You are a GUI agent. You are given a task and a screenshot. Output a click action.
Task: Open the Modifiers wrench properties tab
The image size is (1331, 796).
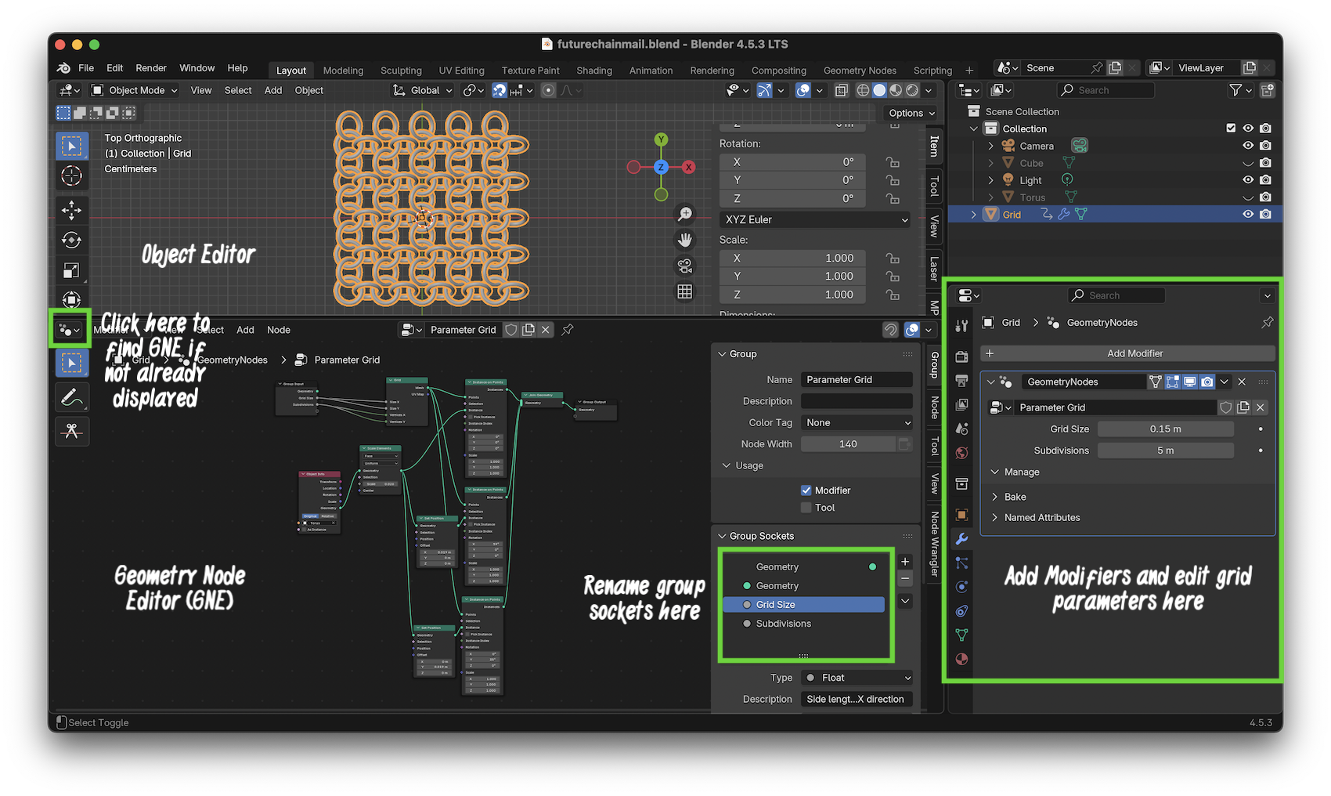tap(962, 539)
